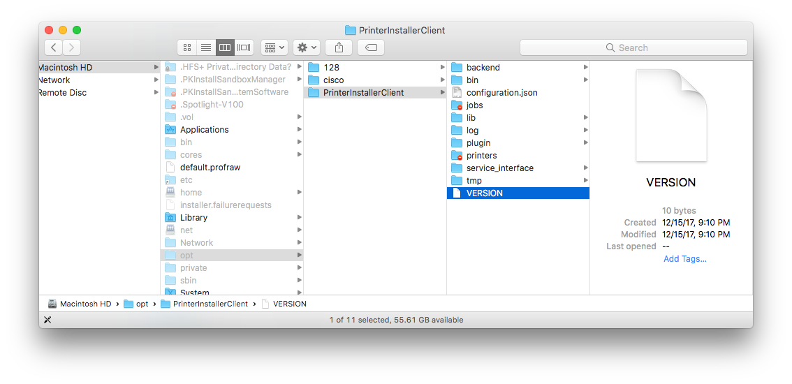Switch to icon view
The height and width of the screenshot is (384, 792).
[x=187, y=47]
